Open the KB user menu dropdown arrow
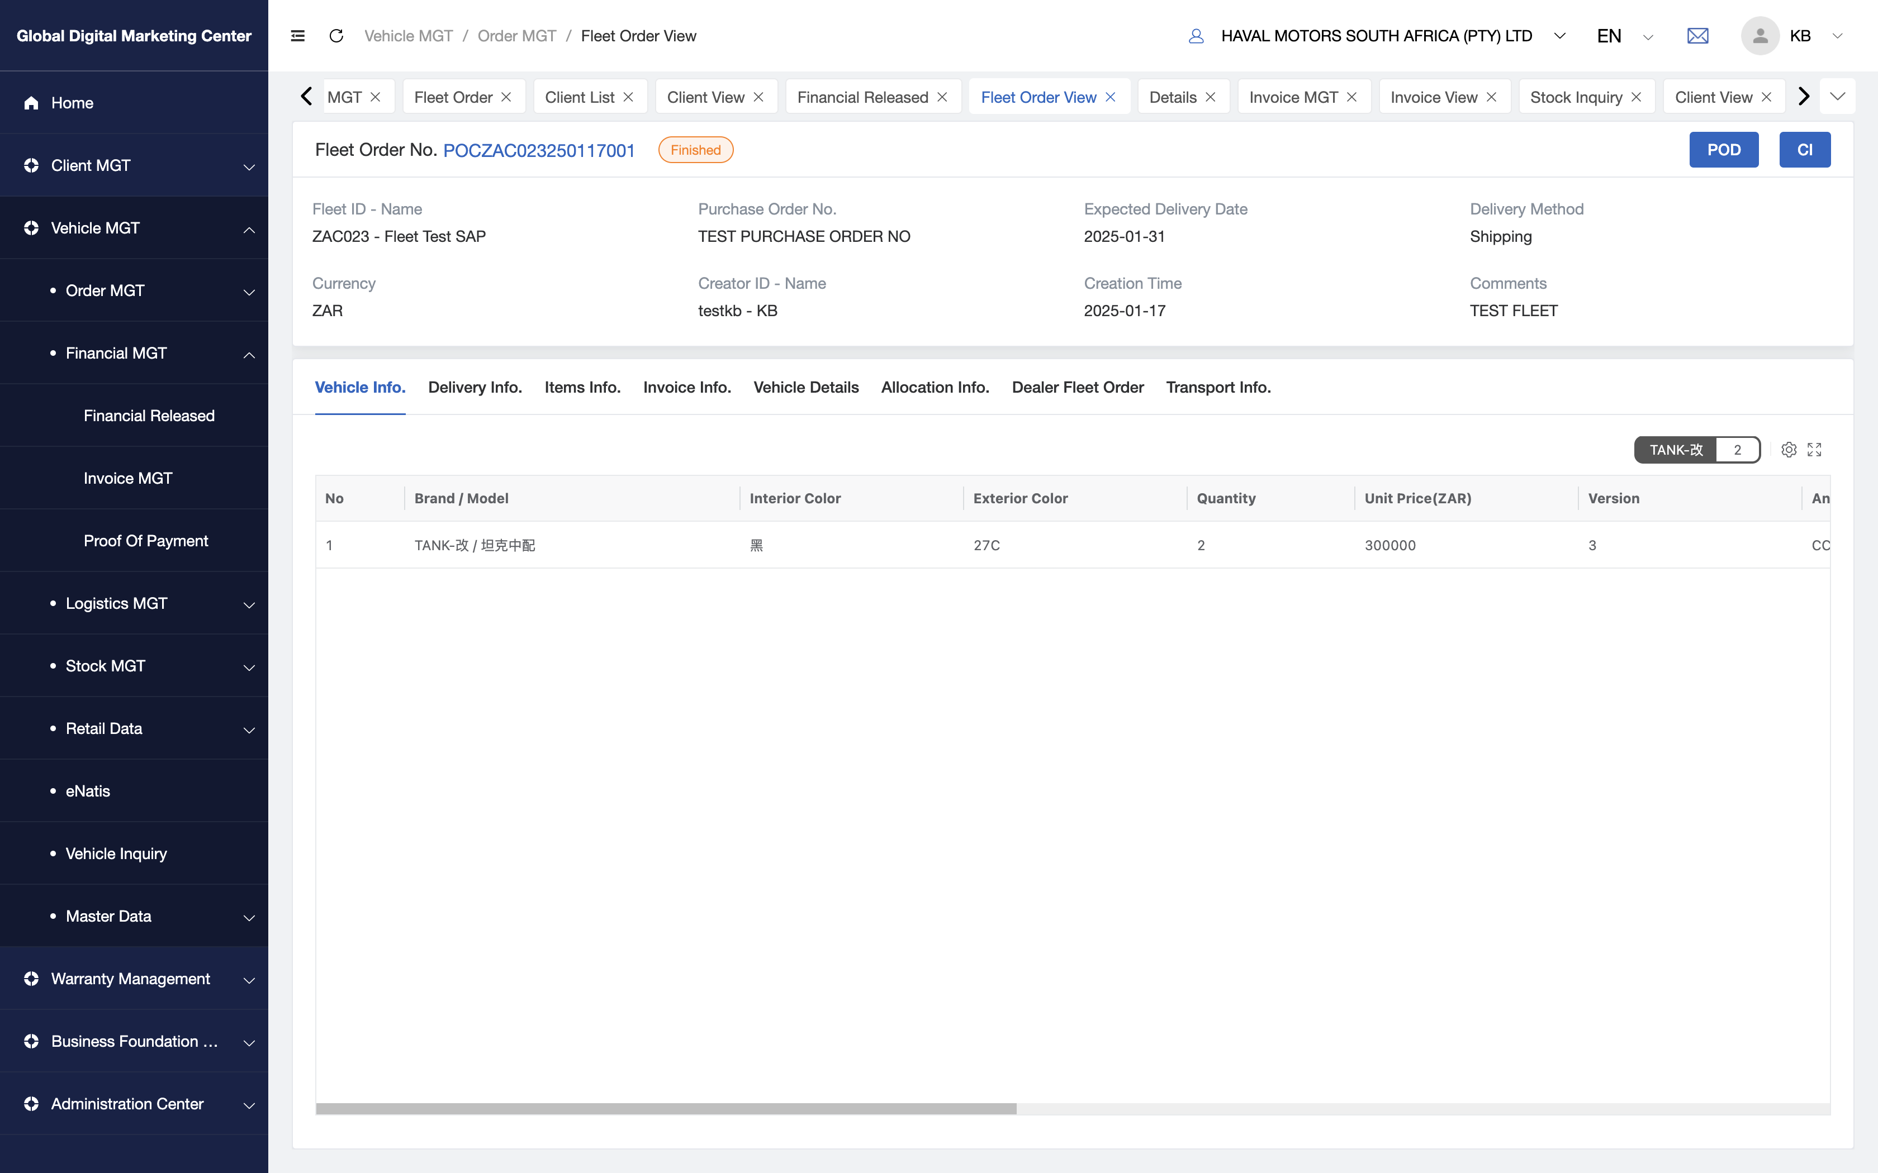This screenshot has height=1173, width=1878. tap(1837, 36)
